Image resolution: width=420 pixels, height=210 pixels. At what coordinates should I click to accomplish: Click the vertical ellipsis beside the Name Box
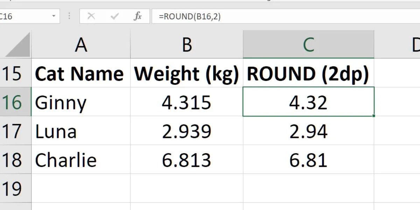tap(69, 16)
